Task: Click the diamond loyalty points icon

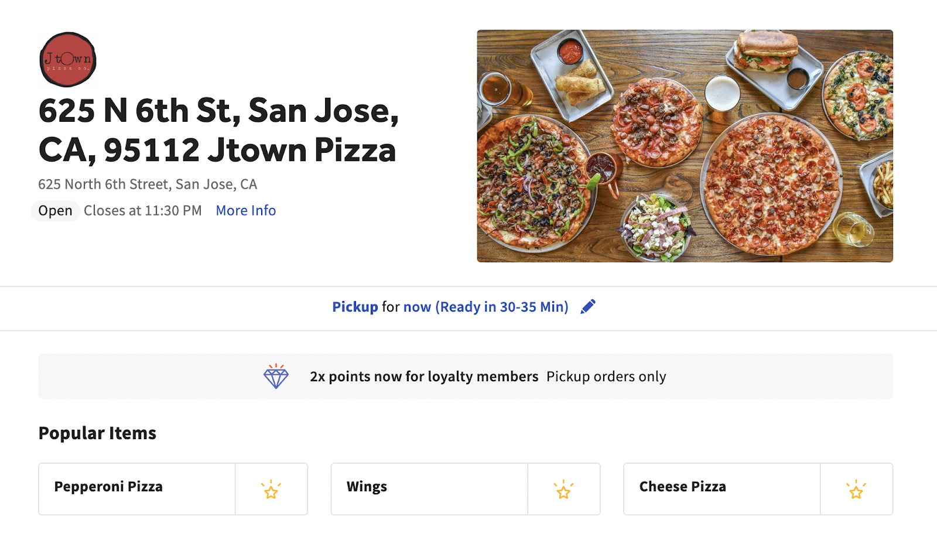Action: (276, 377)
